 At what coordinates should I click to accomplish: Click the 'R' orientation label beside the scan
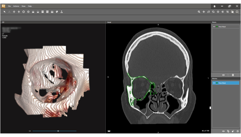coord(108,77)
